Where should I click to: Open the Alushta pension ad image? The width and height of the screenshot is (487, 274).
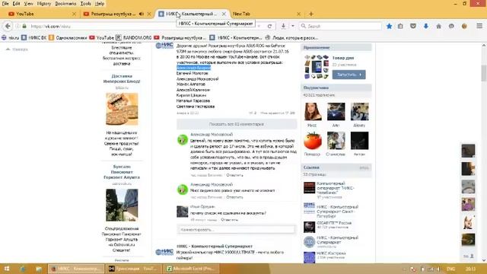click(122, 205)
